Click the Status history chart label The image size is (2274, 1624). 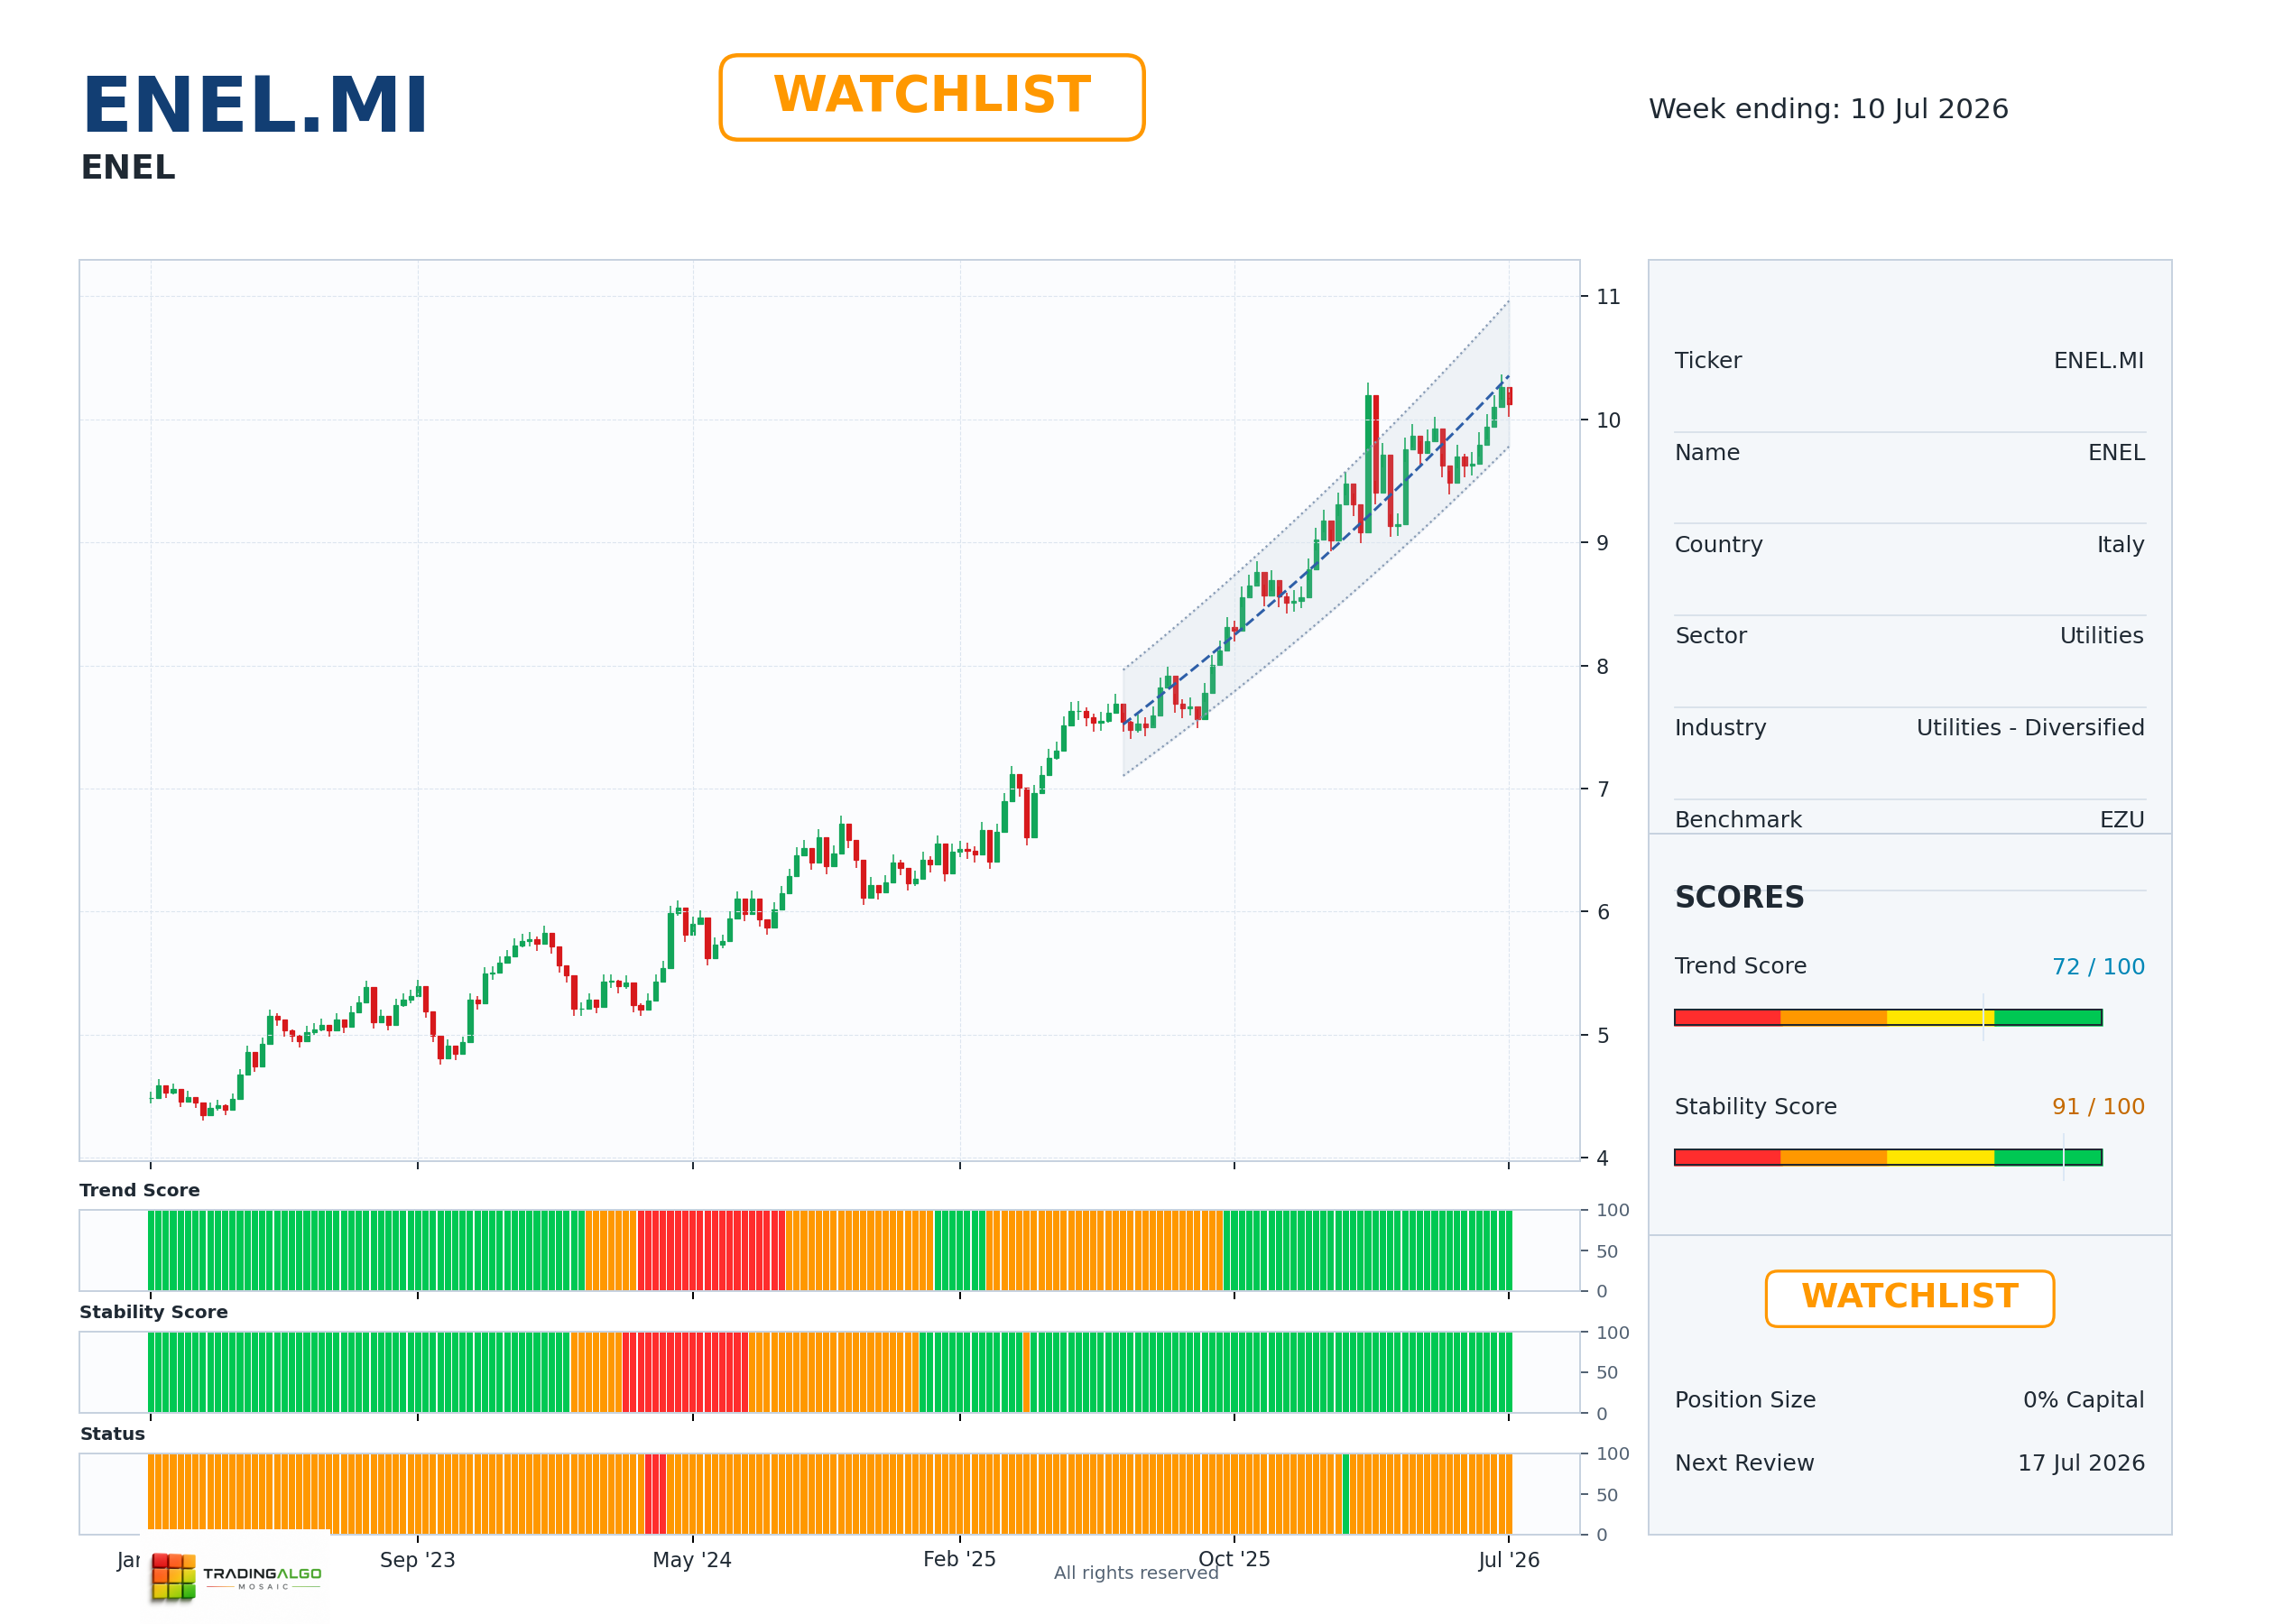[112, 1434]
